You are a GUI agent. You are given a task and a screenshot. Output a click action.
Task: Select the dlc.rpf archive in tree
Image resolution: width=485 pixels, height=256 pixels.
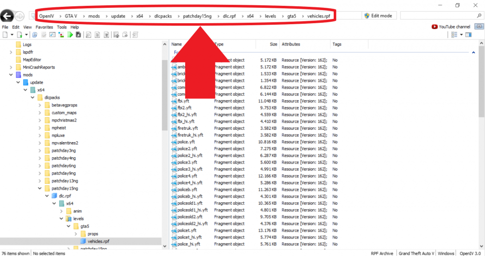click(x=65, y=196)
